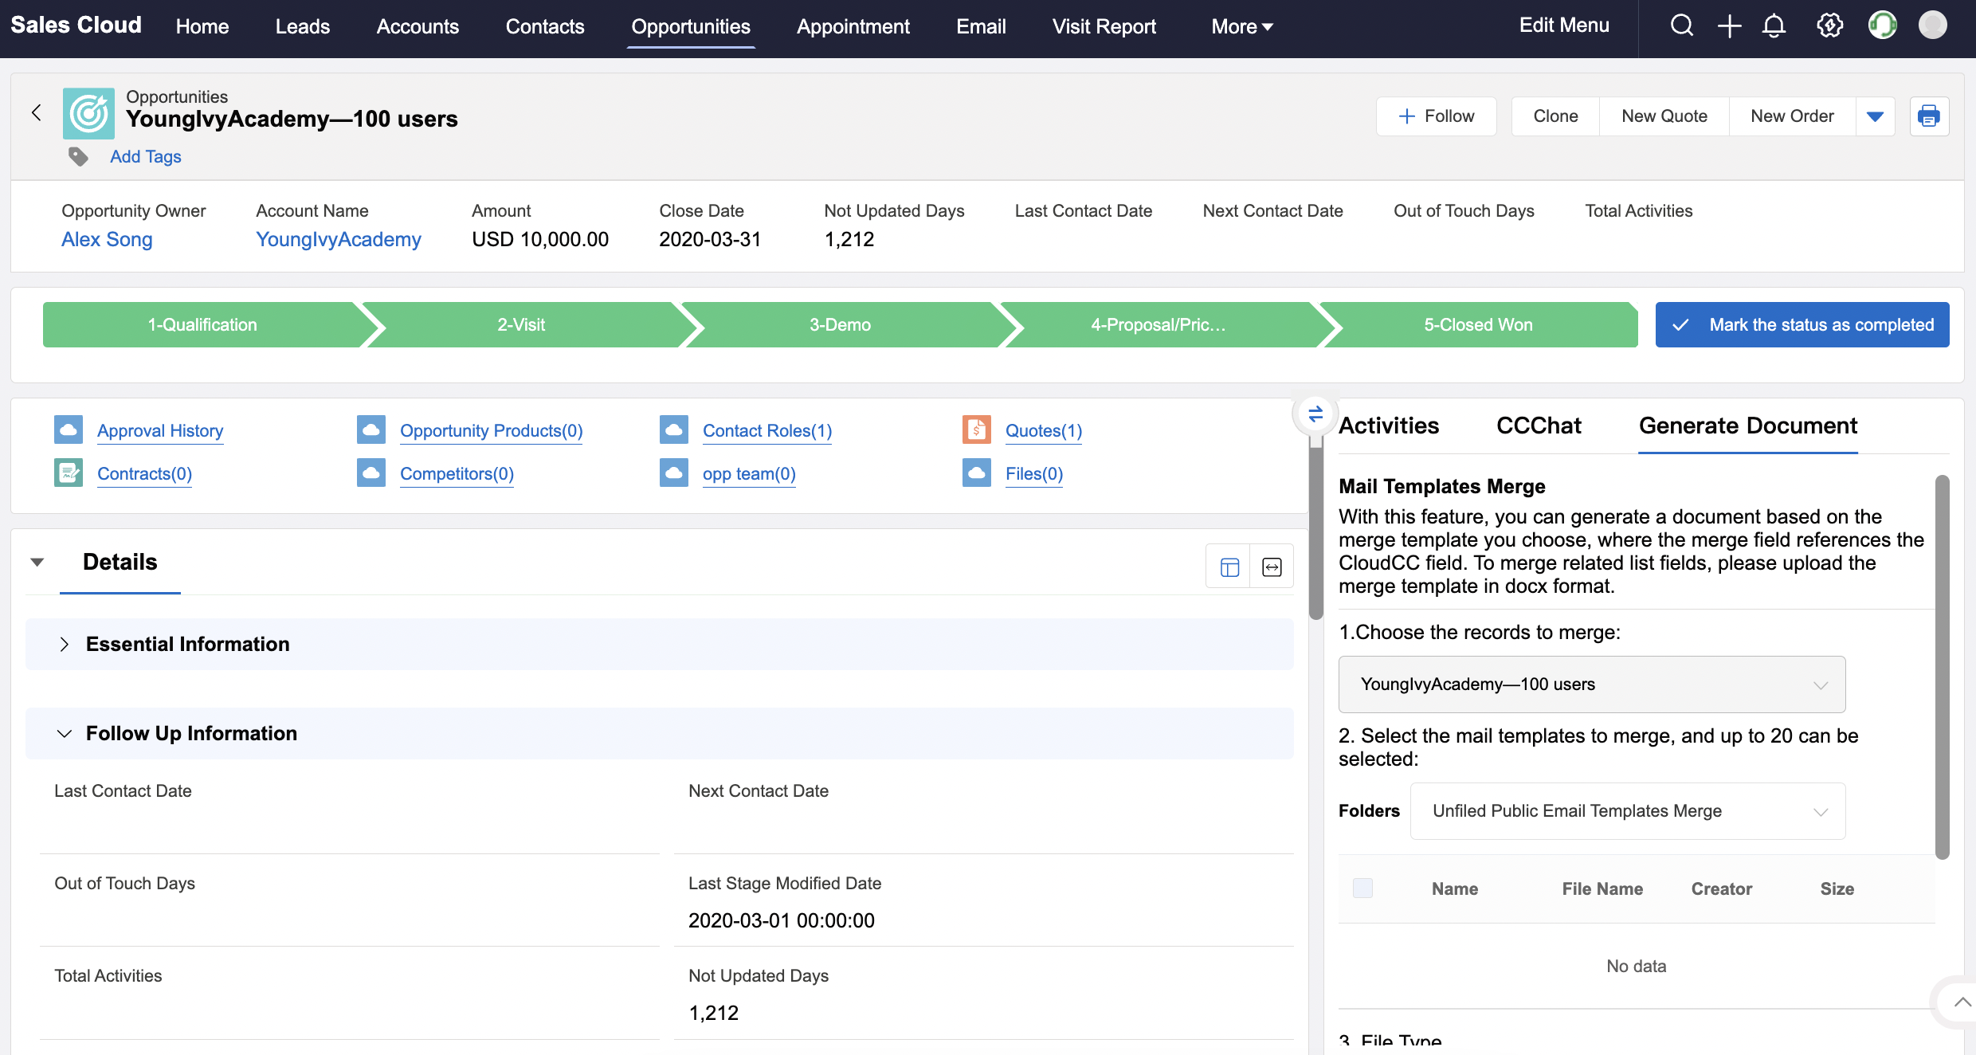1976x1055 pixels.
Task: Check the select-all templates checkbox
Action: point(1362,888)
